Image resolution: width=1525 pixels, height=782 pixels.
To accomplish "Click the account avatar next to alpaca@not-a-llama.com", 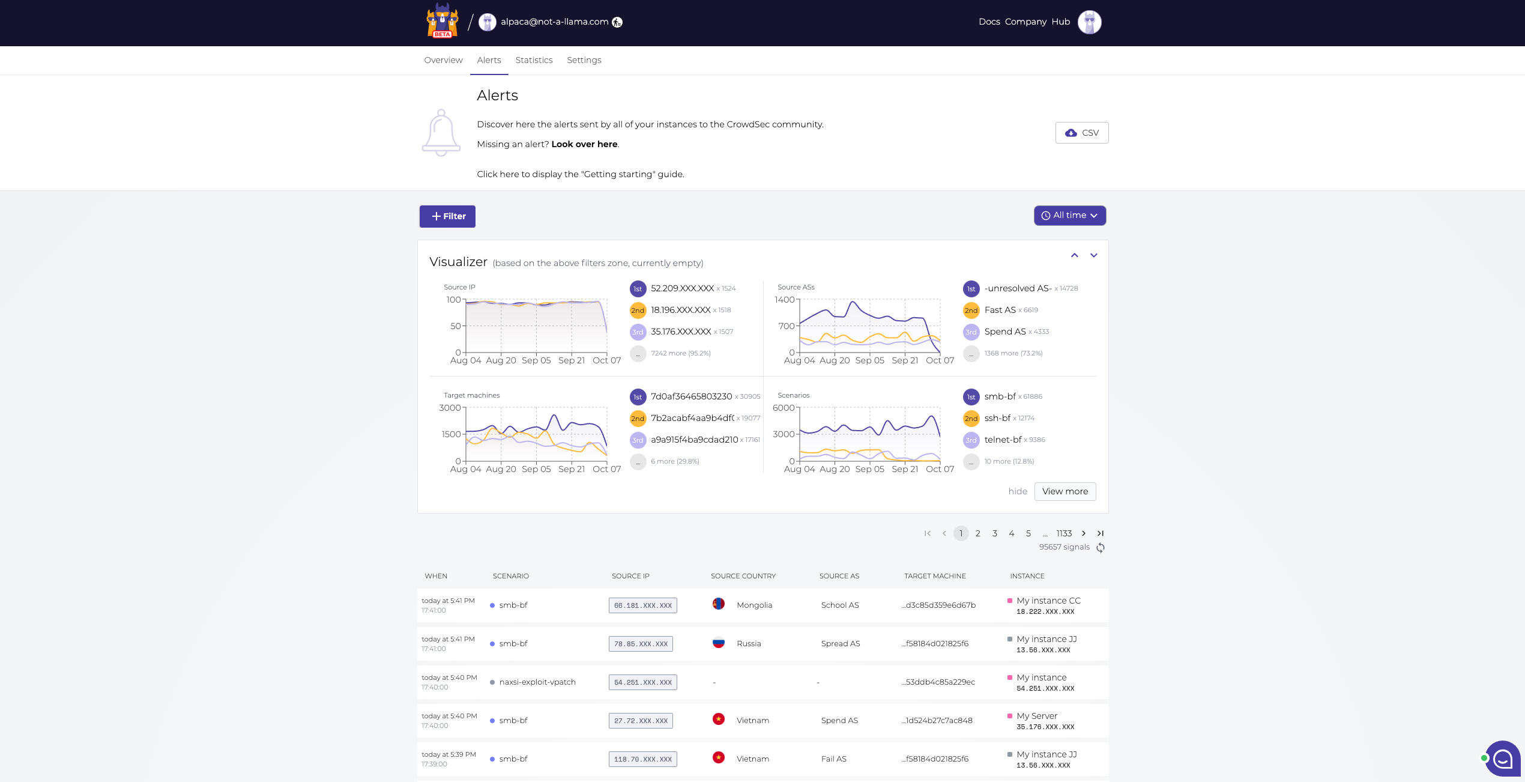I will tap(488, 22).
